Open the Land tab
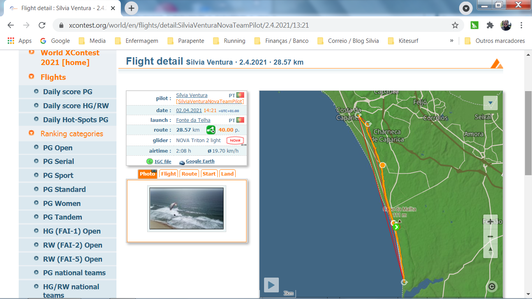 click(x=227, y=174)
